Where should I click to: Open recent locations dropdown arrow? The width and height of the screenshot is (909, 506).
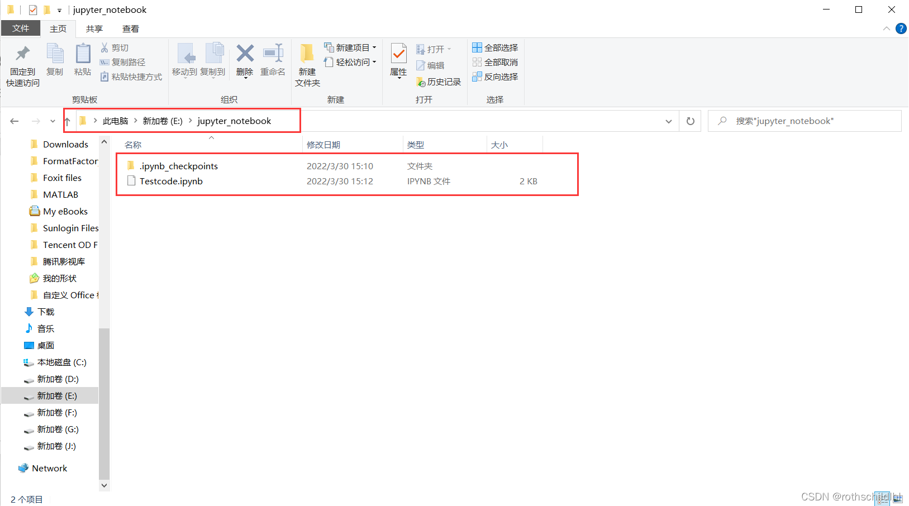[53, 121]
